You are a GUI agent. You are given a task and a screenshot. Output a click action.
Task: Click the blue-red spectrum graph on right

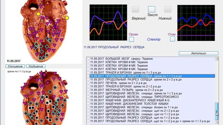pyautogui.click(x=196, y=23)
